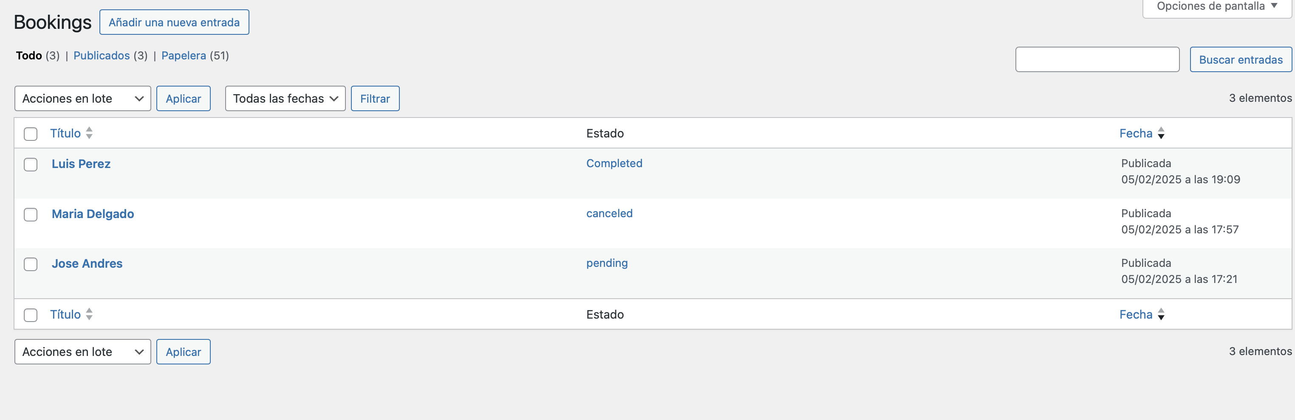Click the Fecha sort arrows in table footer
Screen dimensions: 1295x420
pyautogui.click(x=1161, y=314)
